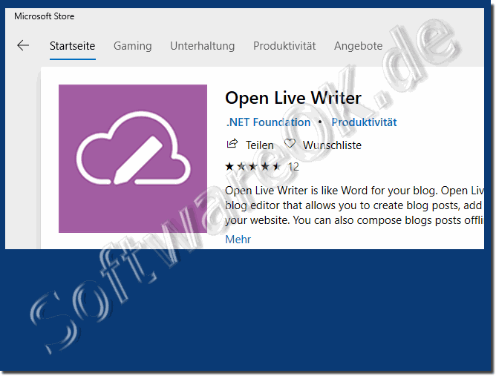Switch to the Gaming tab
Screen dimensions: 496x376
tap(133, 46)
